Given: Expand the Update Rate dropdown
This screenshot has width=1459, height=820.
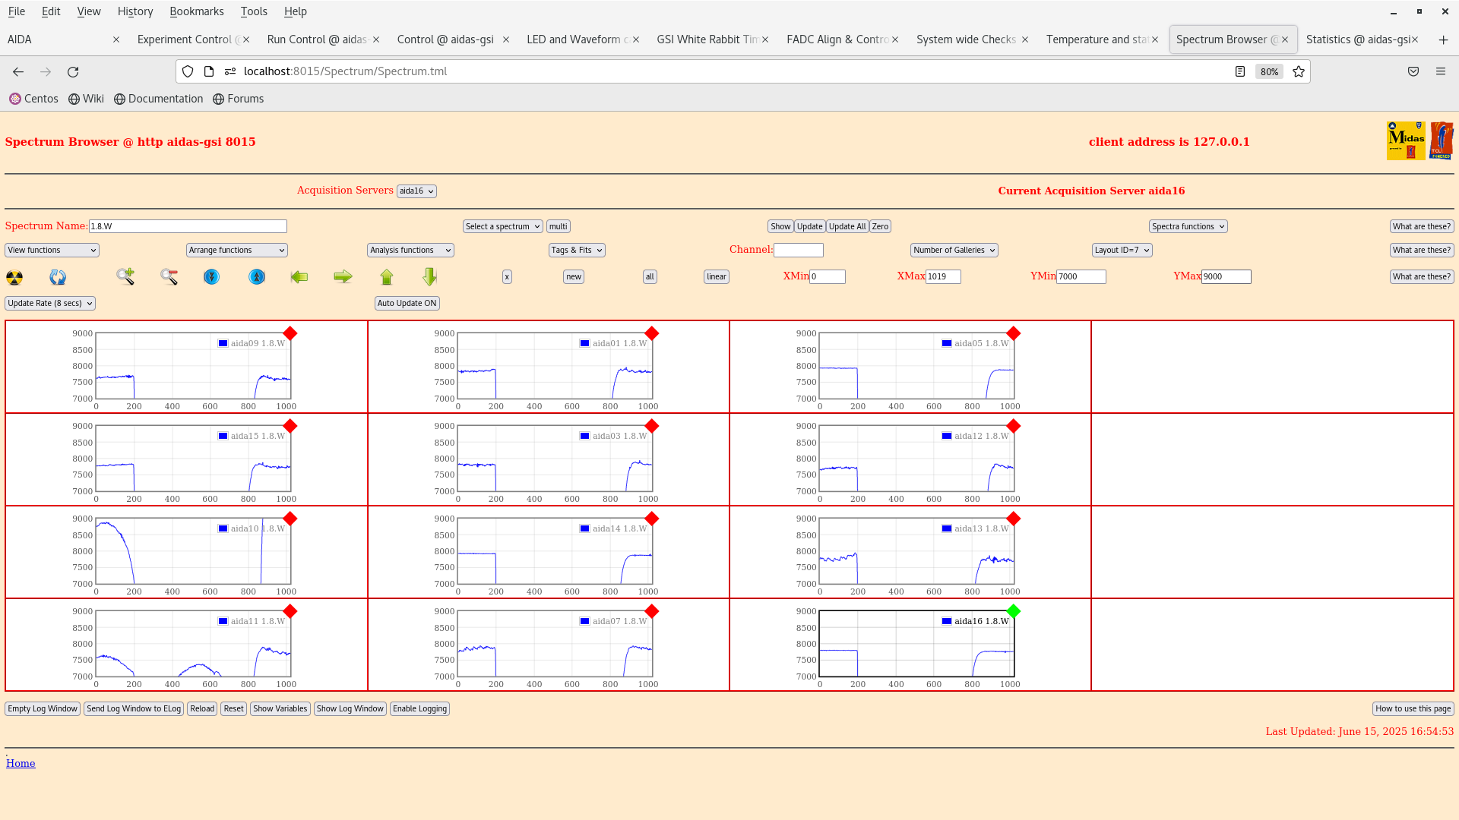Looking at the screenshot, I should click(50, 303).
